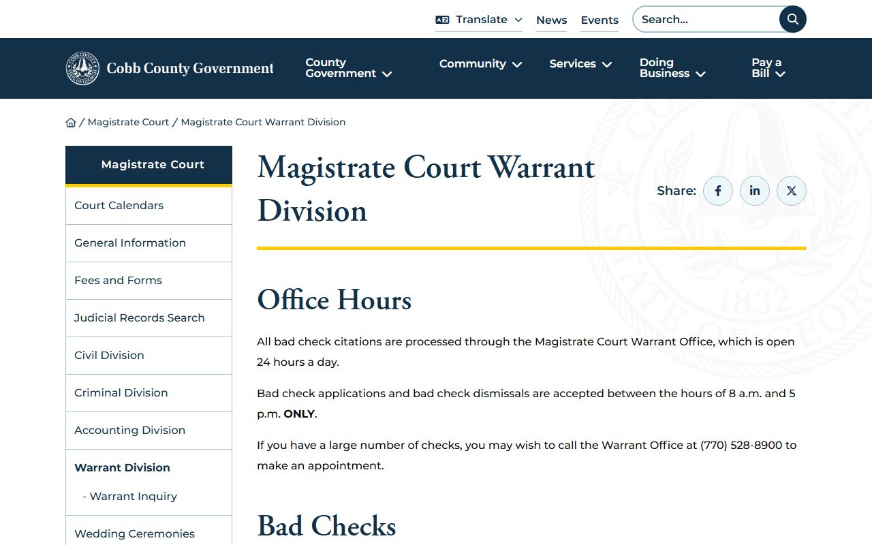
Task: Open Criminal Division in sidebar
Action: (x=149, y=393)
